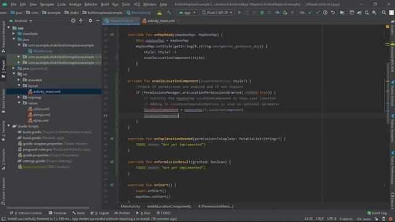Click the UTF-8 encoding indicator

(x=331, y=219)
